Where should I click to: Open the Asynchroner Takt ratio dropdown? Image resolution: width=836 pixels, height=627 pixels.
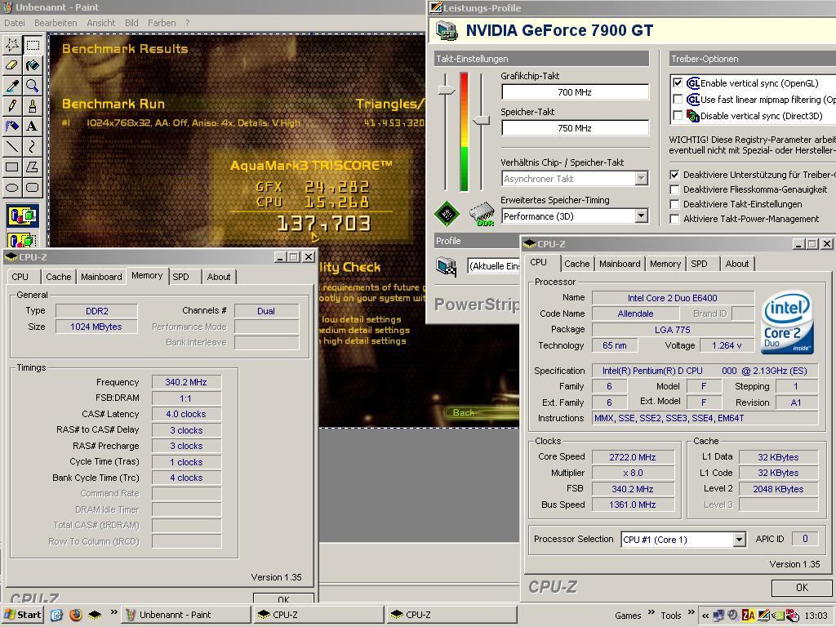pos(642,179)
